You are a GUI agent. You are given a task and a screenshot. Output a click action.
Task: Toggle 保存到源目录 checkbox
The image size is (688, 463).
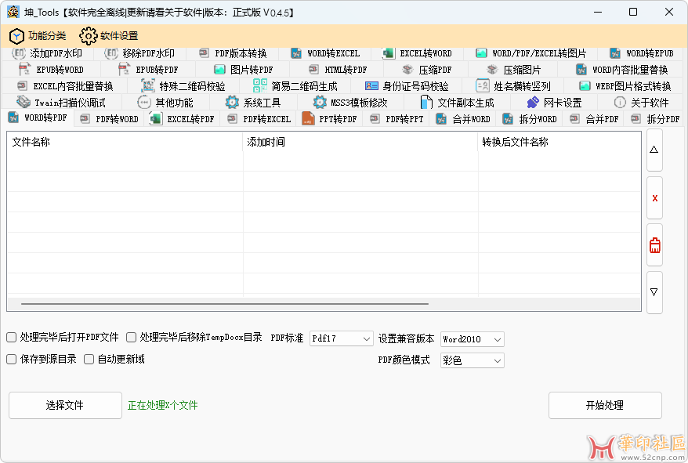click(x=12, y=360)
